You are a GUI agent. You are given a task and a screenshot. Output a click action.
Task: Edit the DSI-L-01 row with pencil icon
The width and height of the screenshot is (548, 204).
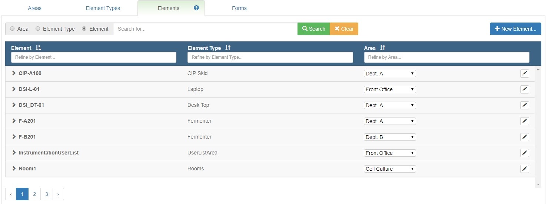pos(524,89)
